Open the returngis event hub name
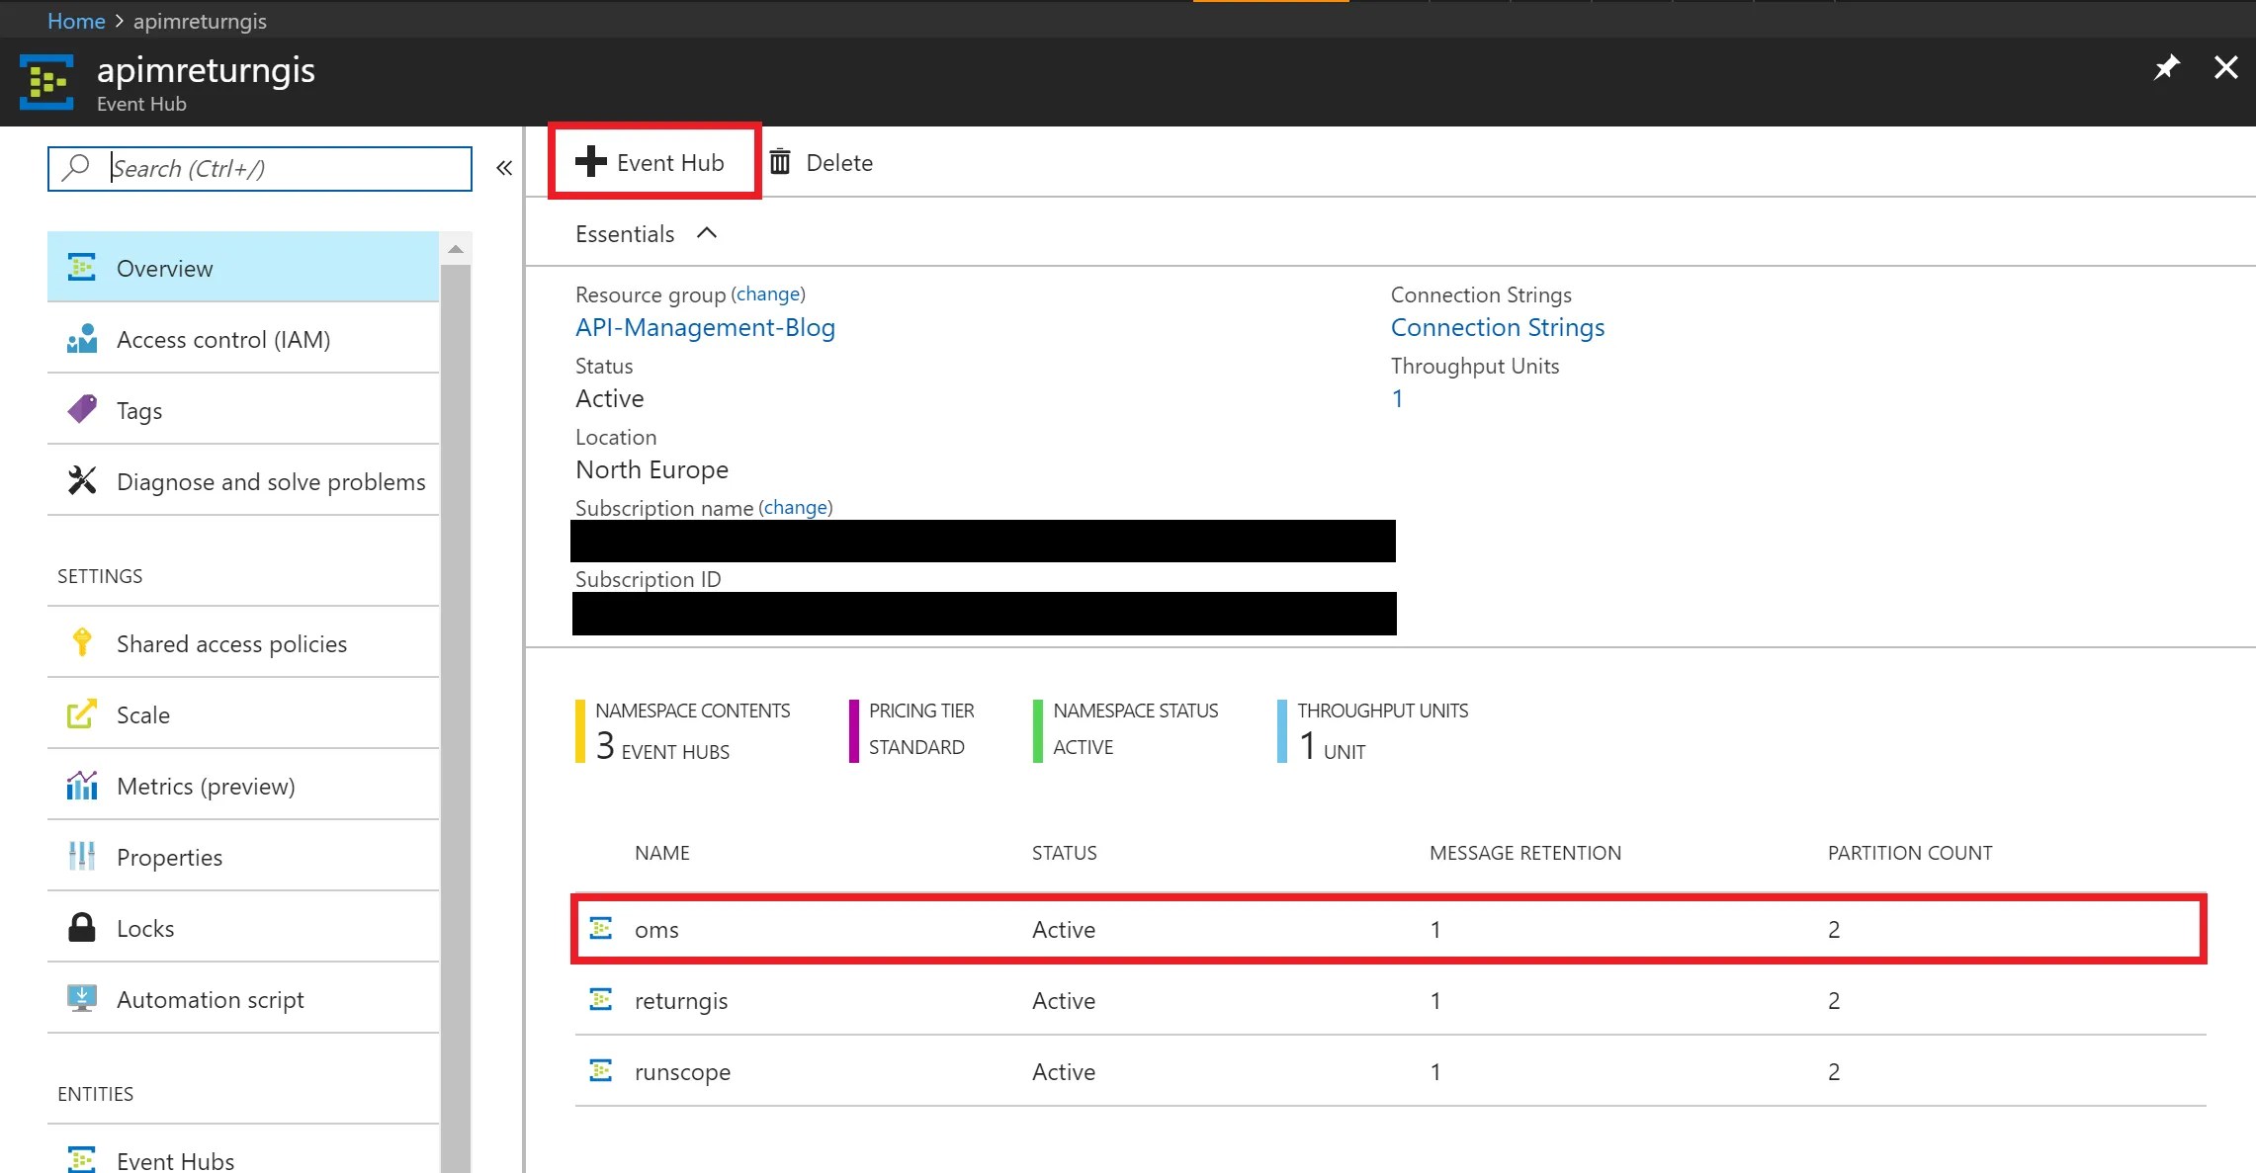This screenshot has height=1173, width=2256. coord(681,1000)
